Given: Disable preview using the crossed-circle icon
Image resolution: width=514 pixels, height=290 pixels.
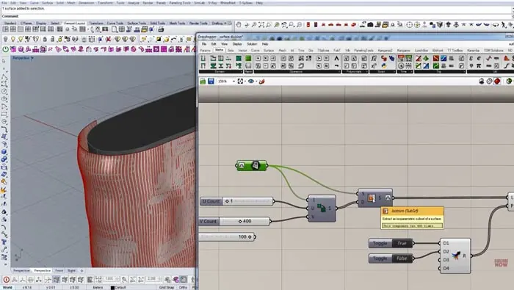Looking at the screenshot, I should pos(490,81).
